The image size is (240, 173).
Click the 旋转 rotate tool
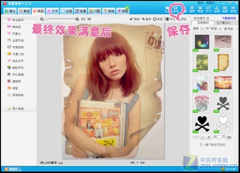click(x=192, y=10)
